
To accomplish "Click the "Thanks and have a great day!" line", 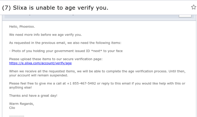I will coord(33,96).
